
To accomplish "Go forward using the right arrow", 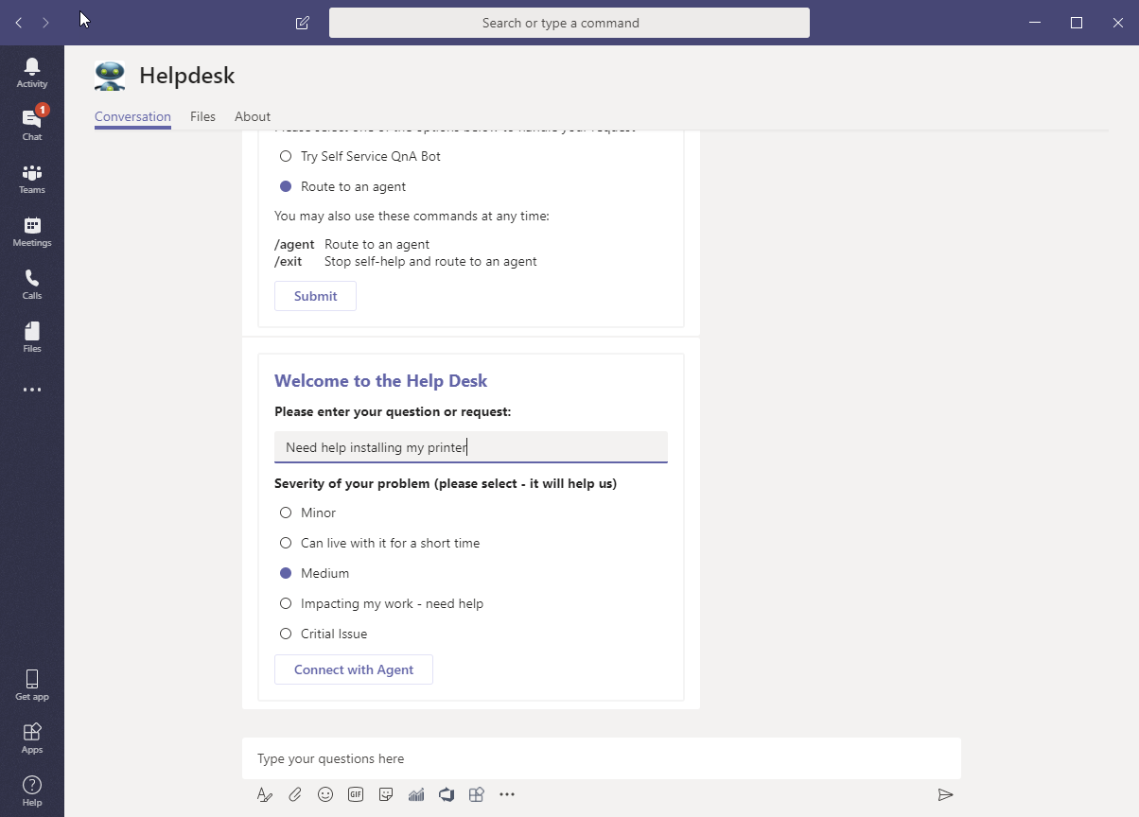I will click(x=45, y=23).
